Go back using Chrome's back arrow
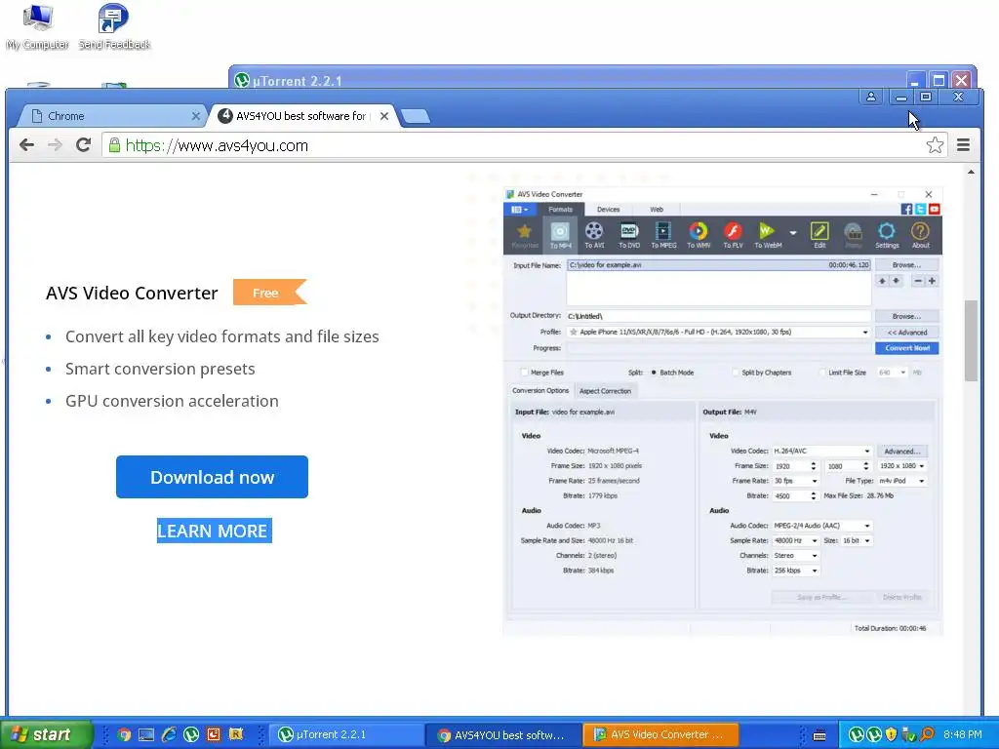This screenshot has width=999, height=749. (x=26, y=145)
